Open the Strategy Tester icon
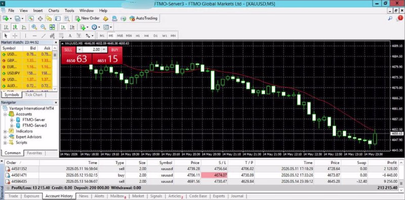The image size is (405, 200). pyautogui.click(x=67, y=18)
